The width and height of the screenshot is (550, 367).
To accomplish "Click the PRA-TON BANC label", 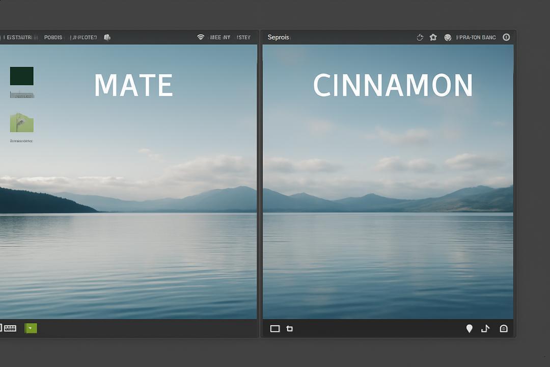I will [x=476, y=37].
